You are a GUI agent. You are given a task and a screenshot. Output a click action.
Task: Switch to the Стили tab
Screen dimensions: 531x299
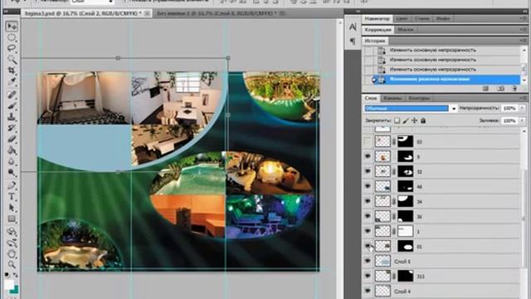coord(422,18)
